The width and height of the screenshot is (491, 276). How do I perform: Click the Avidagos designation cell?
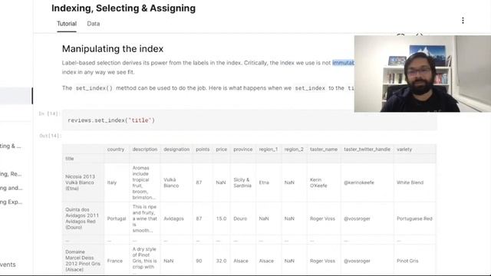click(x=173, y=219)
